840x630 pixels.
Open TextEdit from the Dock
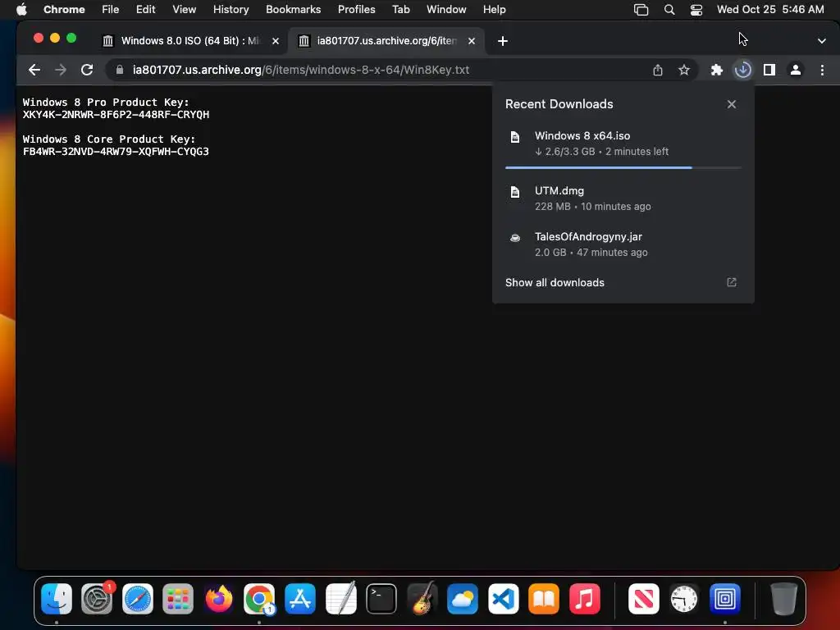(340, 599)
